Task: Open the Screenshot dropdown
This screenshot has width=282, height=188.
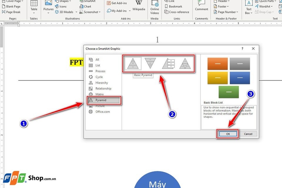Action: (x=90, y=12)
